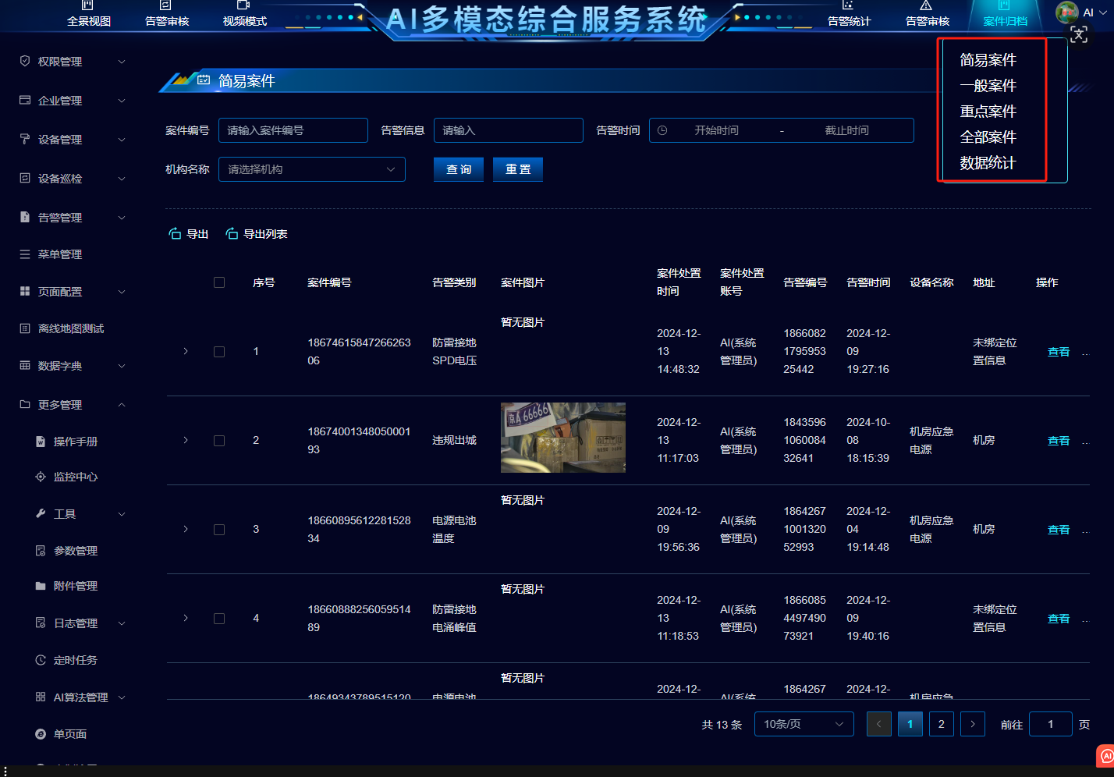1114x777 pixels.
Task: Click the 定时任务 clock icon
Action: [x=41, y=660]
